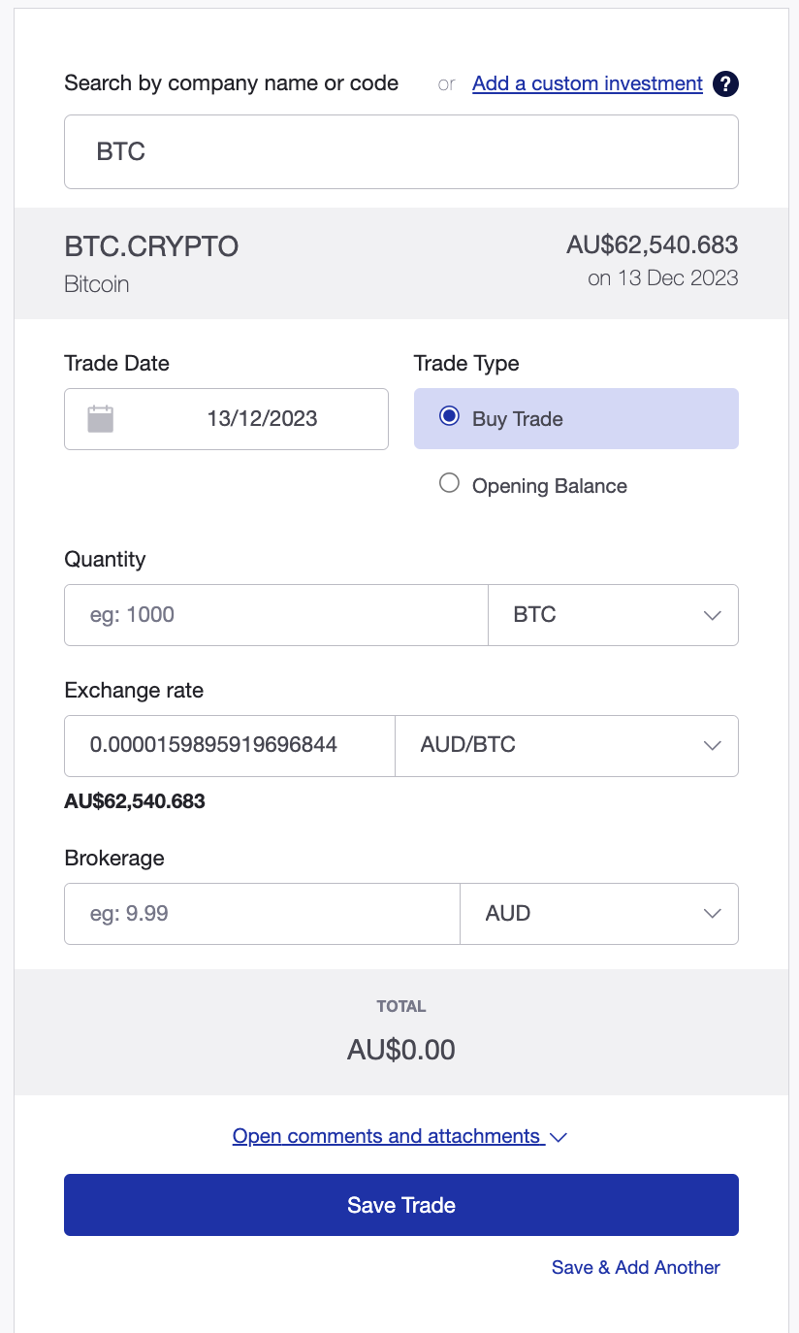Screen dimensions: 799x1333
Task: Click the chevron on the AUD/BTC selector
Action: click(712, 745)
